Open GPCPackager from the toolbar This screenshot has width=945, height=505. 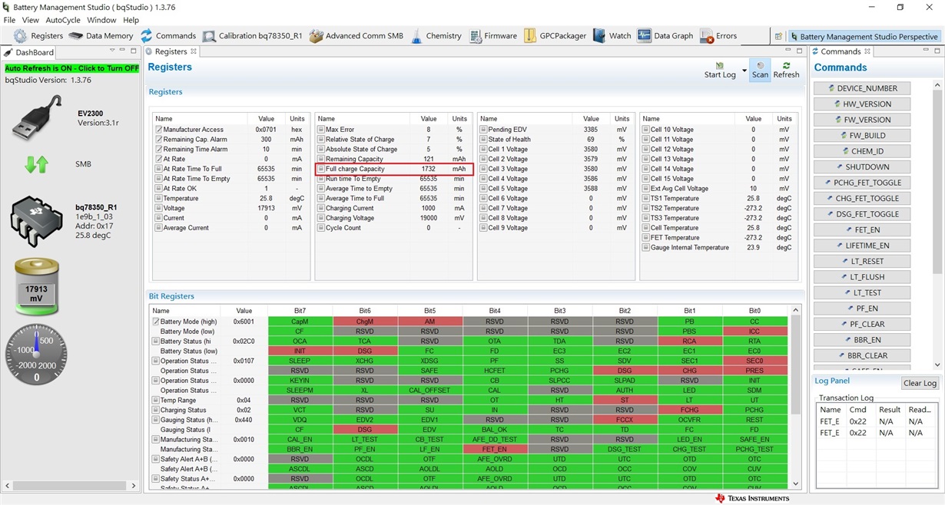(555, 36)
